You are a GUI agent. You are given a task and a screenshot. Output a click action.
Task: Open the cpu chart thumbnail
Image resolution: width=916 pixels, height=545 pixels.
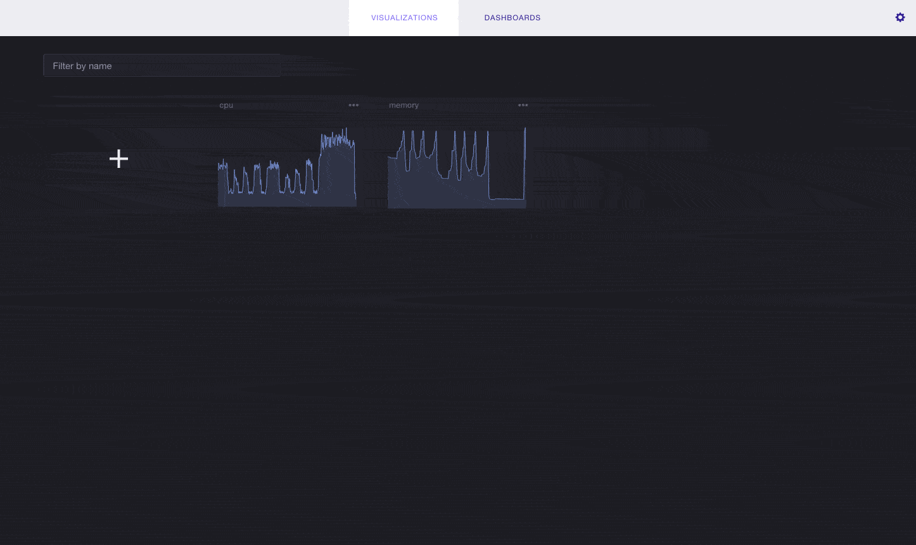[286, 168]
